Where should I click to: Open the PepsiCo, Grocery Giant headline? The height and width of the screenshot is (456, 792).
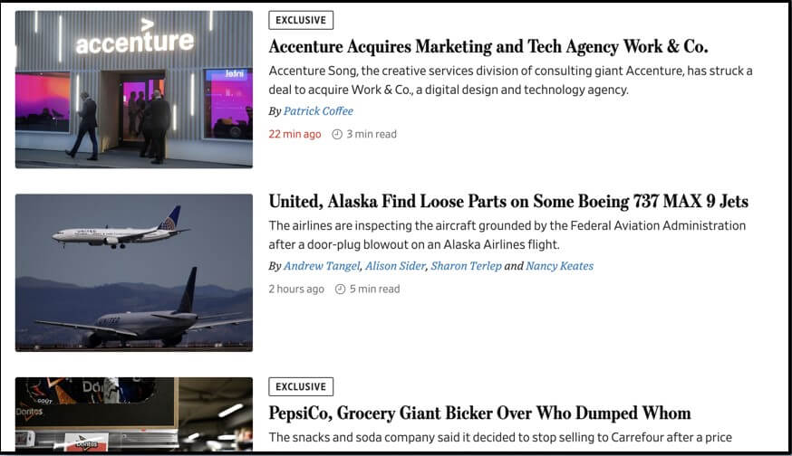pos(479,413)
